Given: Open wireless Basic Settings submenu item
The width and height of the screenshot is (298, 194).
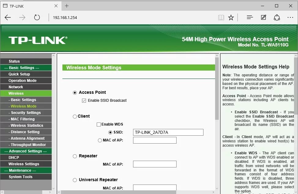Looking at the screenshot, I should (x=26, y=100).
